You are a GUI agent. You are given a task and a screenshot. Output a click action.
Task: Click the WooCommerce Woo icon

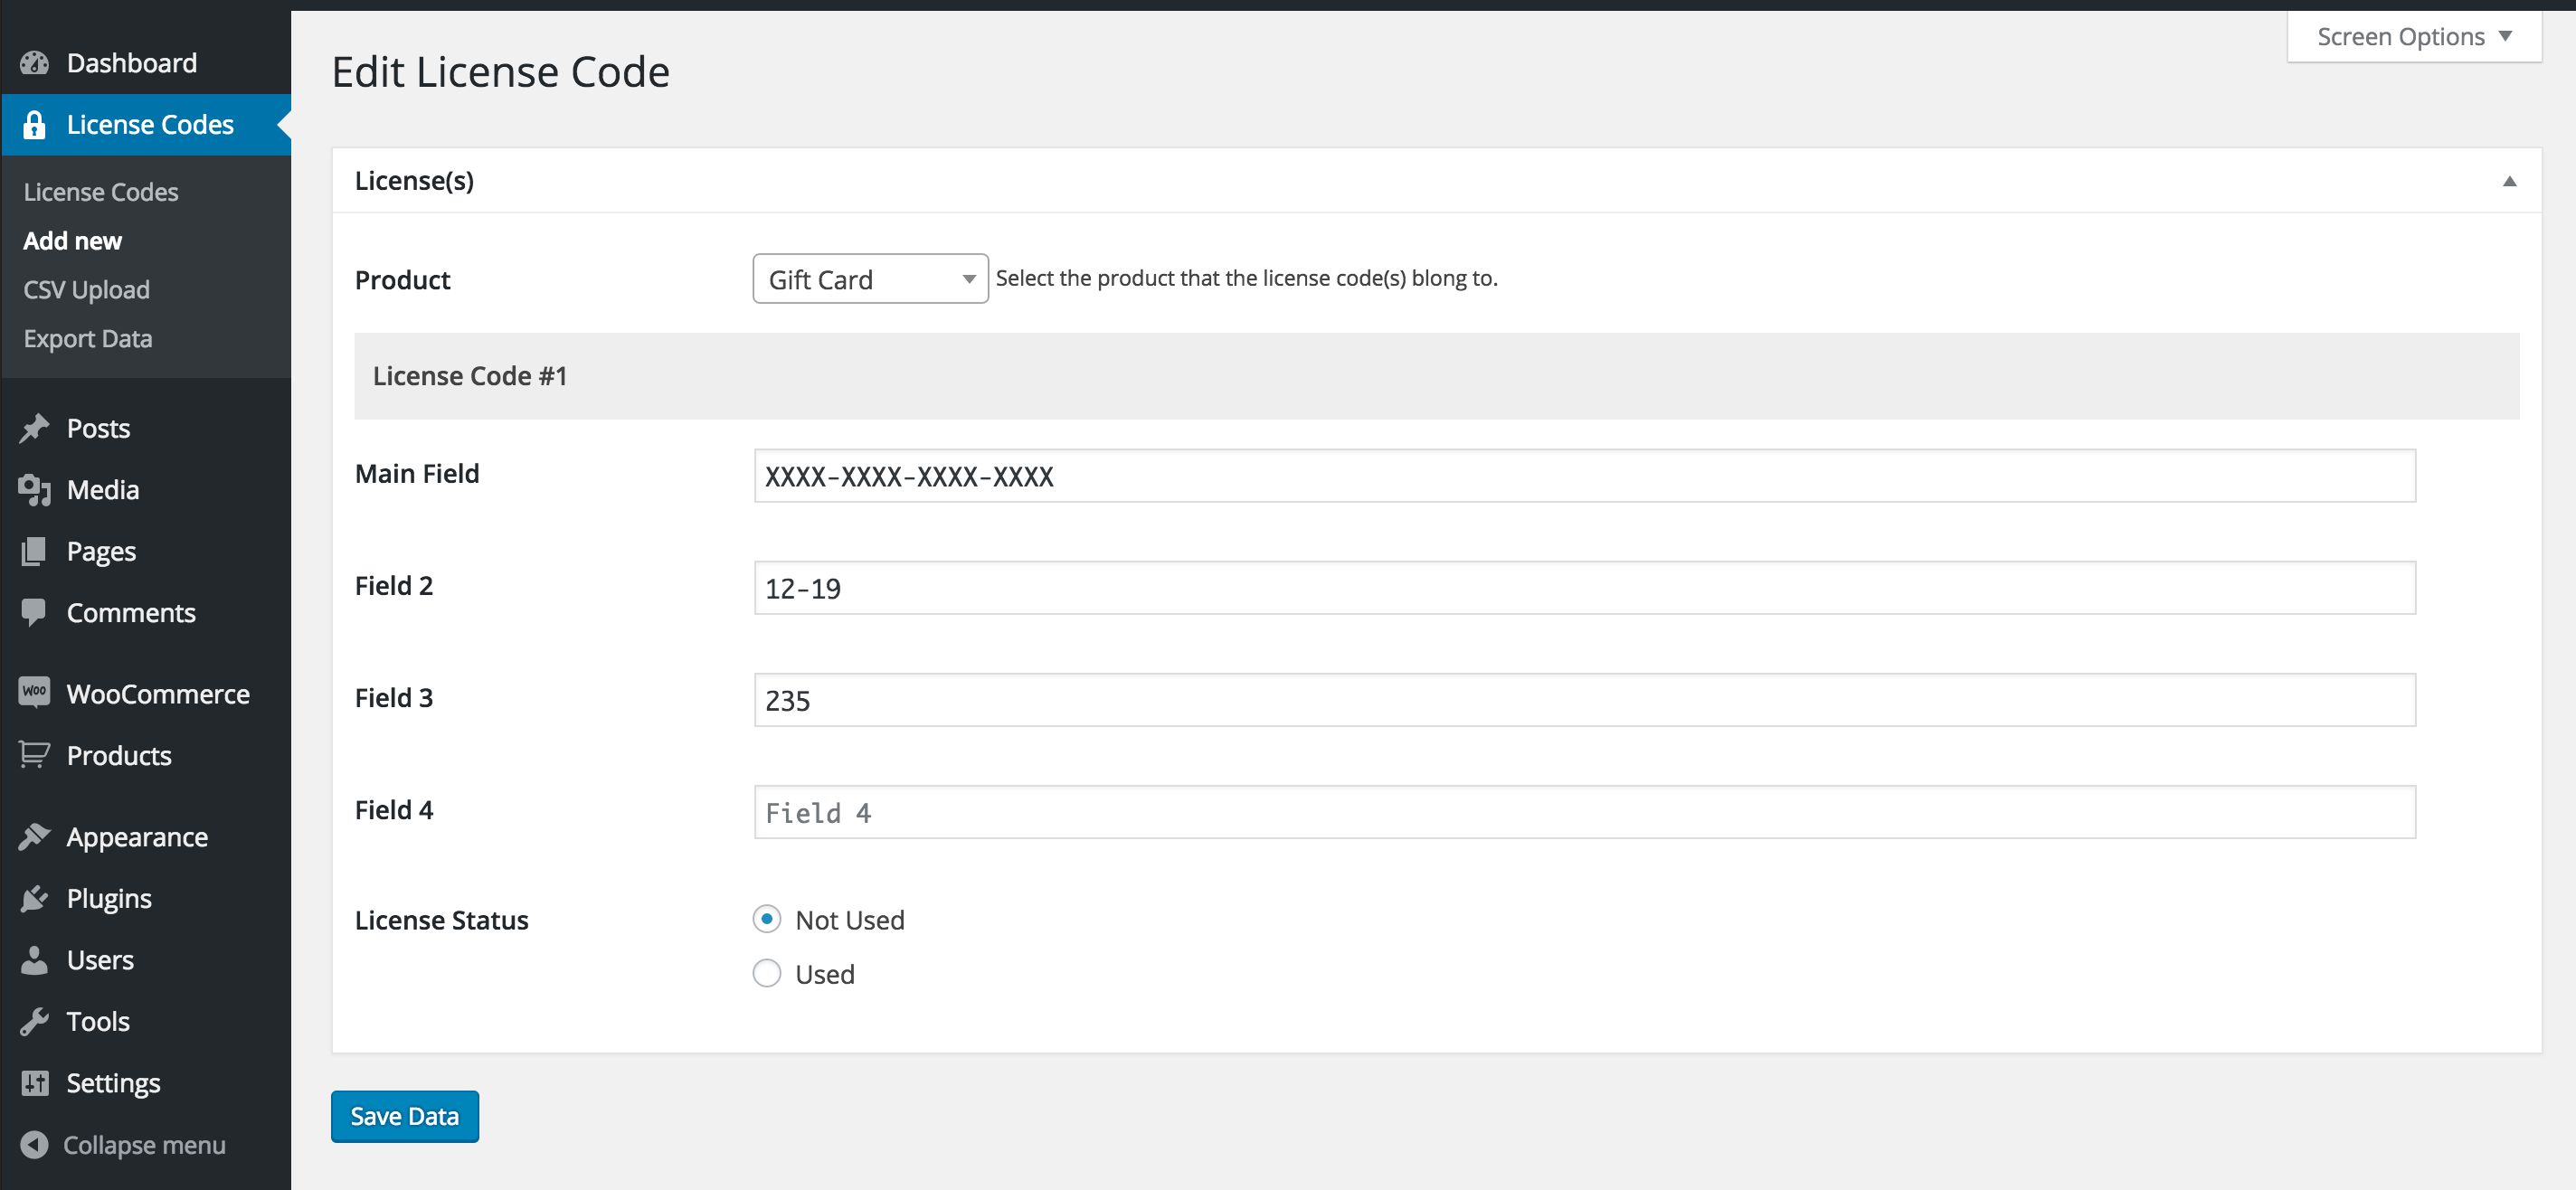point(34,692)
